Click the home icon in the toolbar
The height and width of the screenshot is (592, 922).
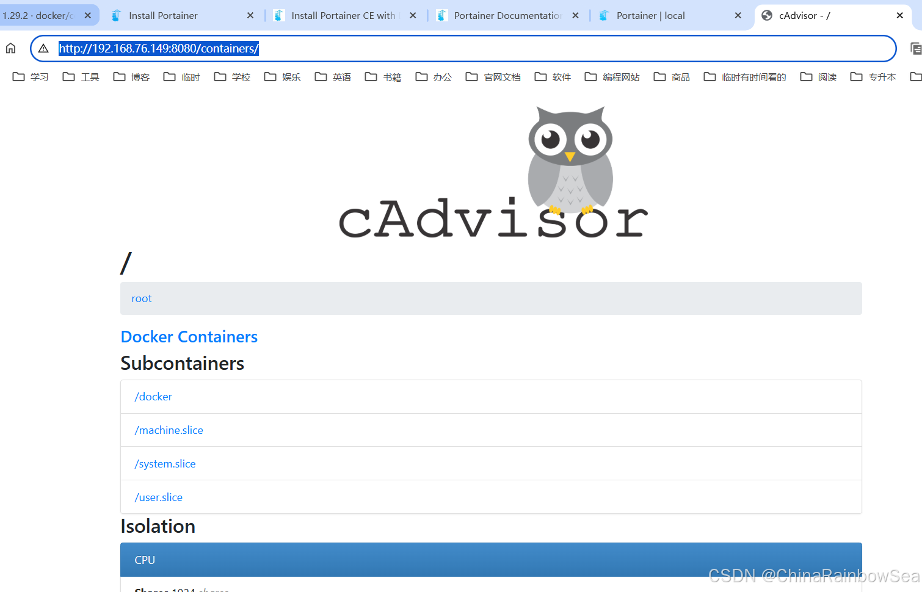(10, 48)
